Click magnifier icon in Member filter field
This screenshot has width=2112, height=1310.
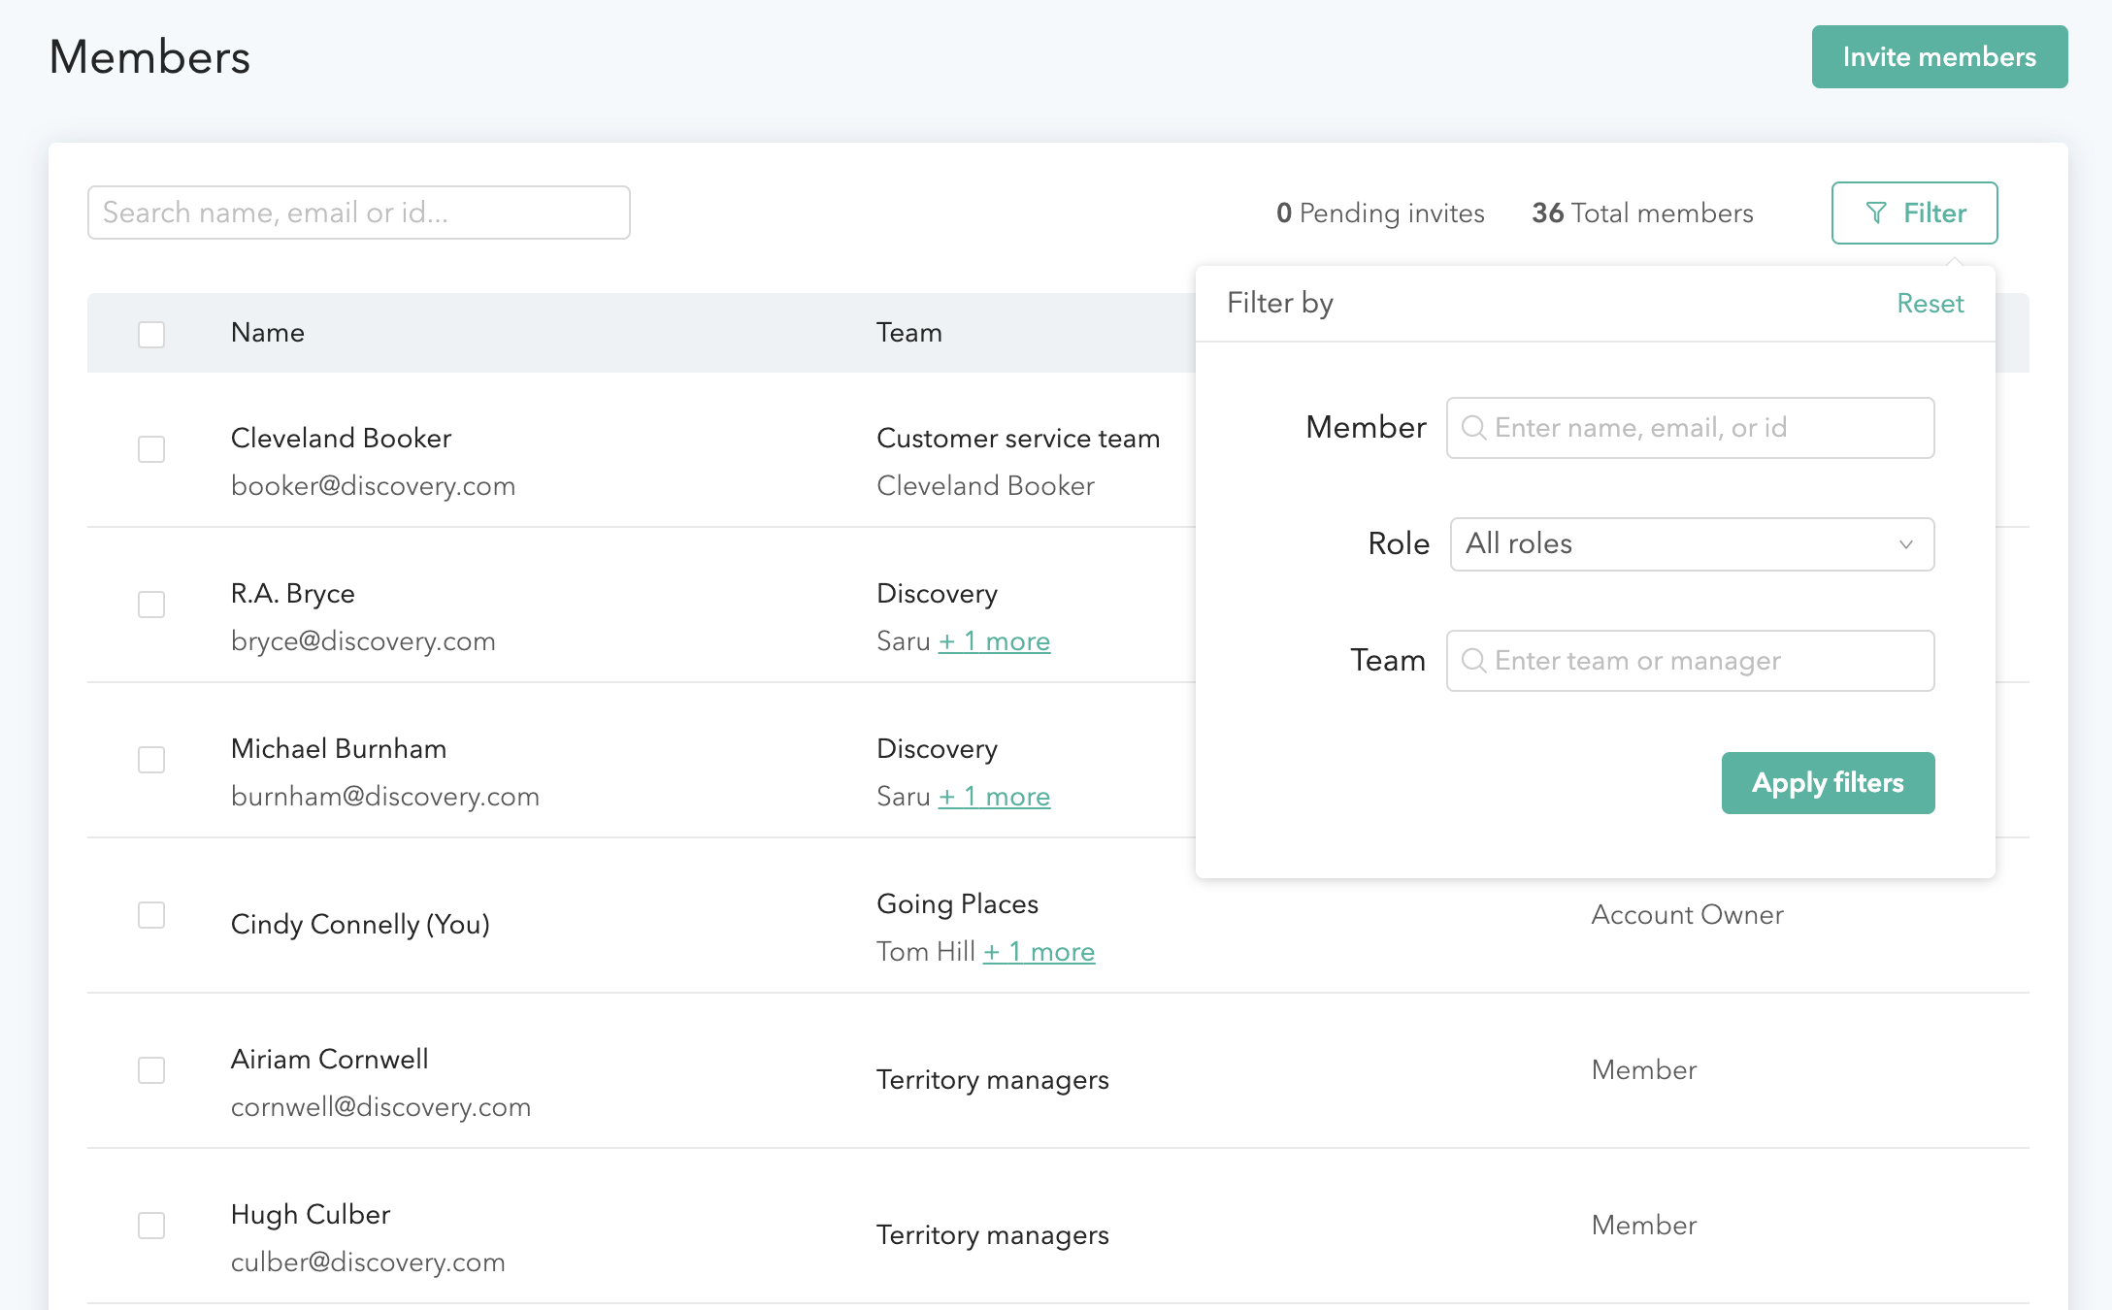[1473, 428]
